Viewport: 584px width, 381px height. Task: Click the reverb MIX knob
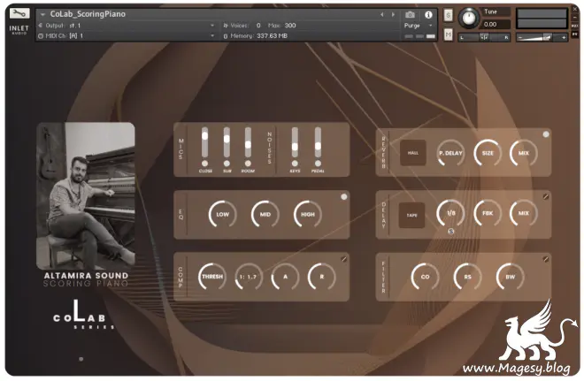click(524, 153)
